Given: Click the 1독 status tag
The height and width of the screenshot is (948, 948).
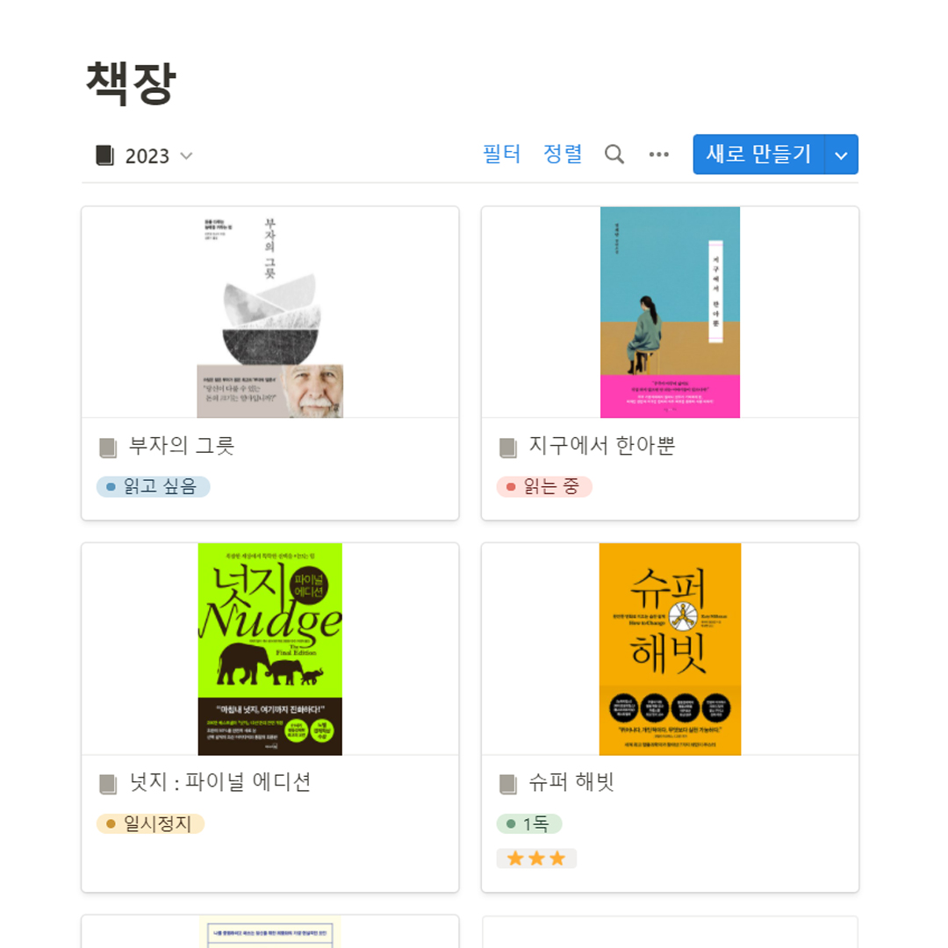Looking at the screenshot, I should (x=529, y=823).
